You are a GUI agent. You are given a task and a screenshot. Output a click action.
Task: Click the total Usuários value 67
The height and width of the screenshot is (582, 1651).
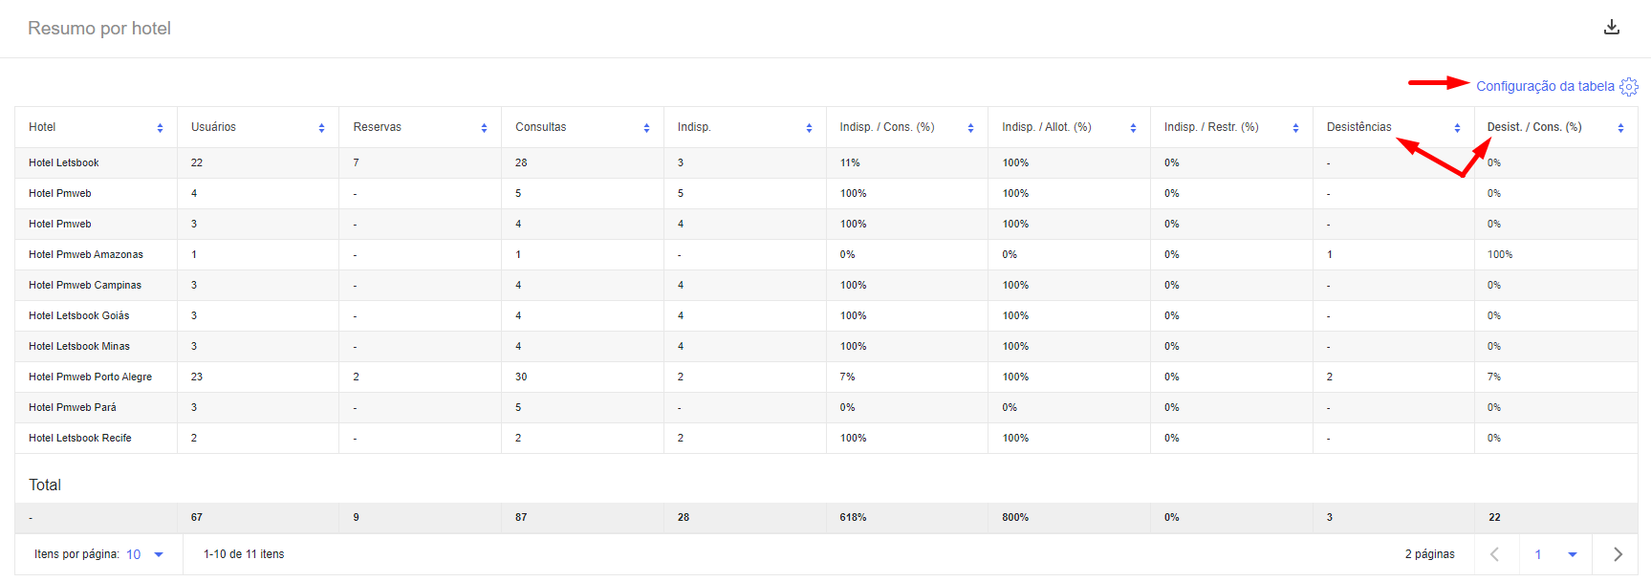tap(196, 517)
